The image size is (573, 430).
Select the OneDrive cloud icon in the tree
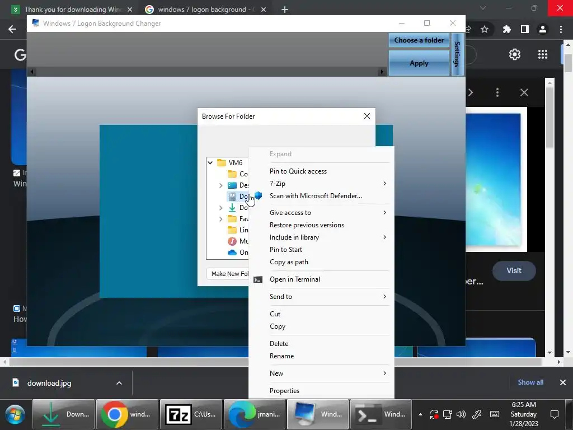pyautogui.click(x=232, y=253)
